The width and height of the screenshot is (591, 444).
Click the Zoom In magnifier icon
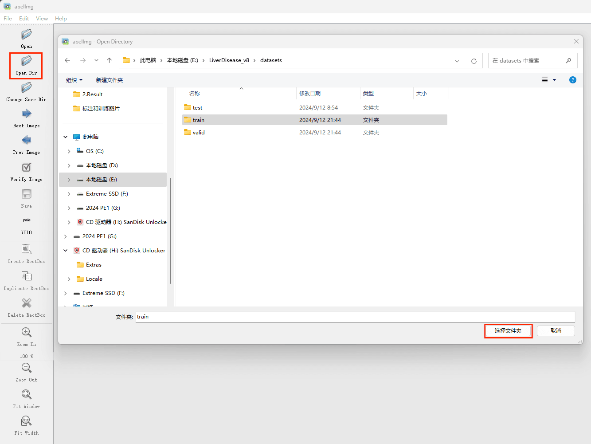(x=27, y=333)
